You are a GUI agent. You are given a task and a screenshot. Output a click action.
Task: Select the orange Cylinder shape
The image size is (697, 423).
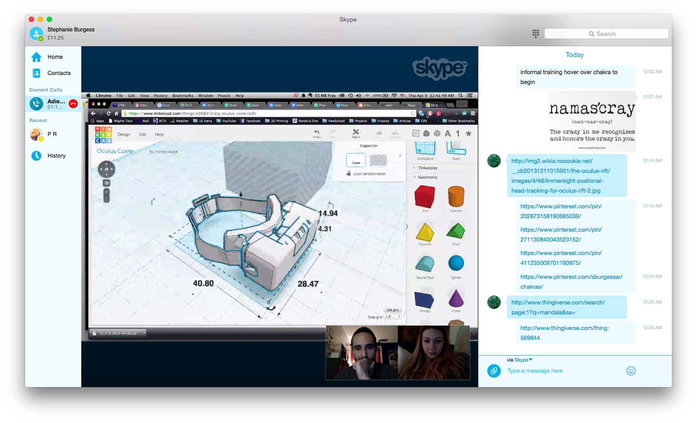456,198
